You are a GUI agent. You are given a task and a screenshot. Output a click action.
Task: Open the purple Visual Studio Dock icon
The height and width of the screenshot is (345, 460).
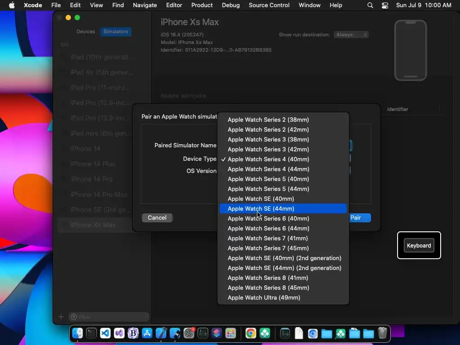coord(119,333)
